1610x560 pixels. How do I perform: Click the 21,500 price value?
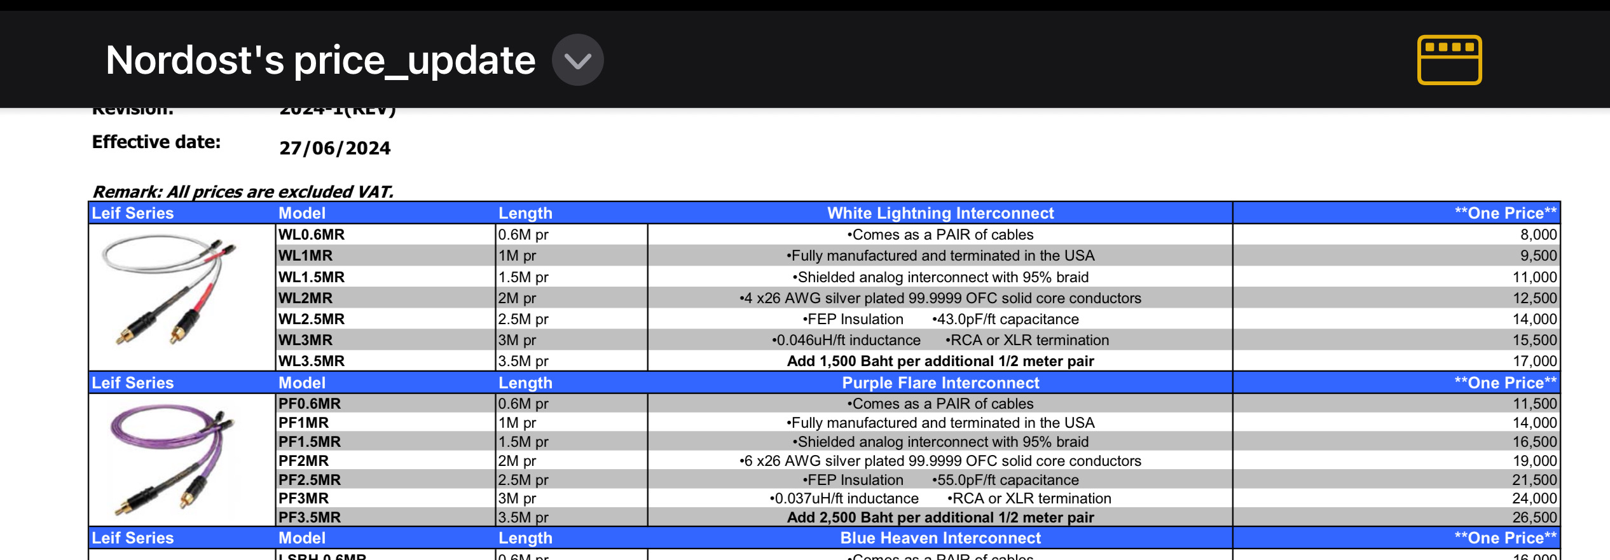1534,480
